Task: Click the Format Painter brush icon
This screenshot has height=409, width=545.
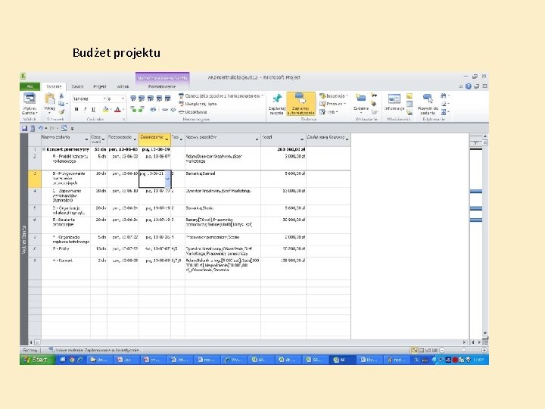Action: coord(61,111)
